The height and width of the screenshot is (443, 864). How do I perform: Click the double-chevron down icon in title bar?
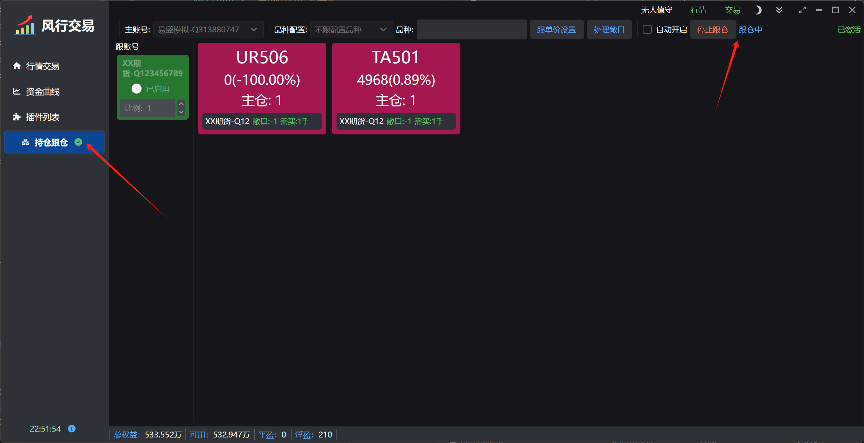point(779,10)
